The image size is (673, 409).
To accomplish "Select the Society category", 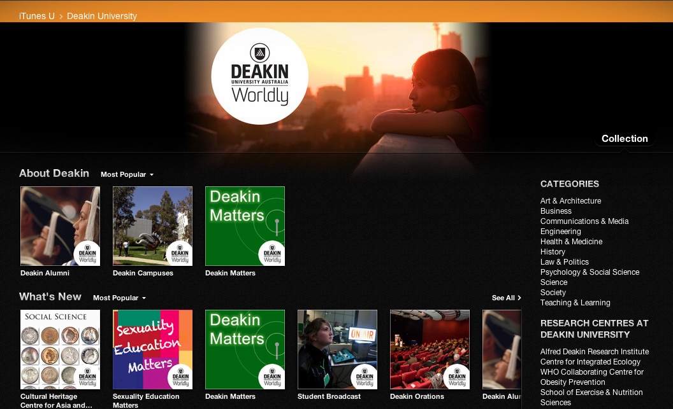I will (x=553, y=293).
